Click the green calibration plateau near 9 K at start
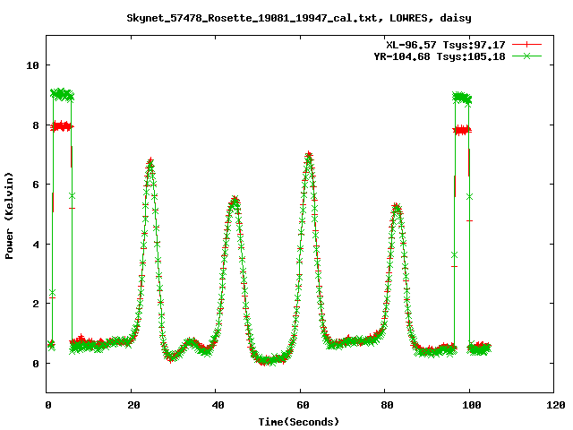Viewport: 573px width, 430px height. 62,95
